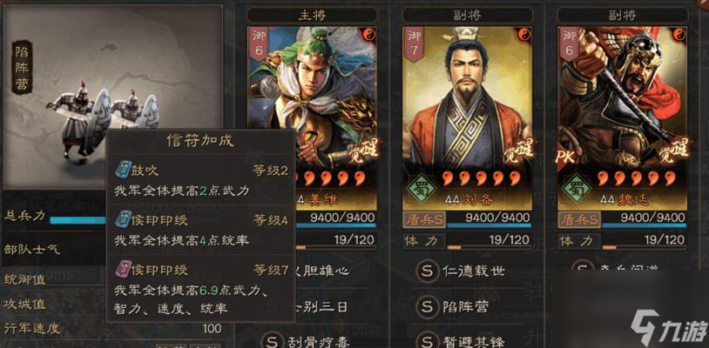
Task: Click the yin-yang icon on 刘备's card
Action: pyautogui.click(x=523, y=35)
